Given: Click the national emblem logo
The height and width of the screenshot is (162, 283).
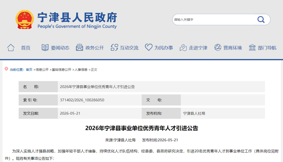Looking at the screenshot, I should tap(25, 19).
